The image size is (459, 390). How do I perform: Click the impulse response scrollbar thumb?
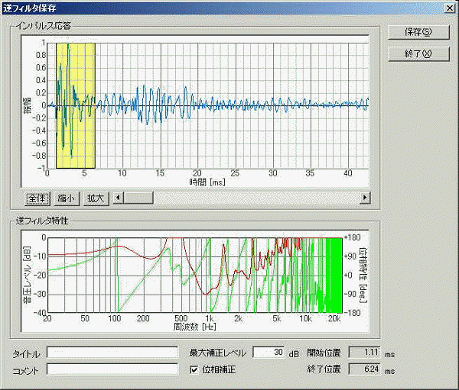(x=138, y=198)
